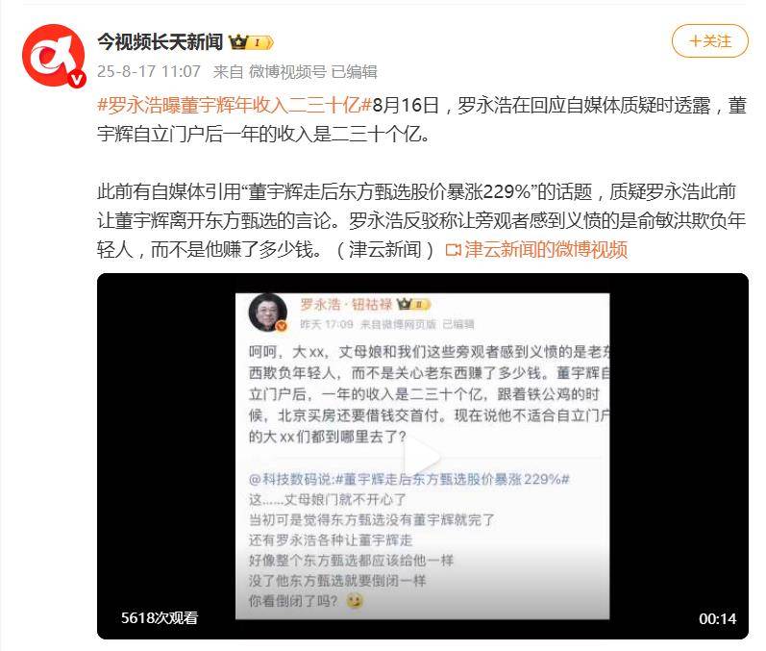Screen dimensions: 766x651
Task: Open 津云新闻的微博视频 link
Action: (x=546, y=250)
